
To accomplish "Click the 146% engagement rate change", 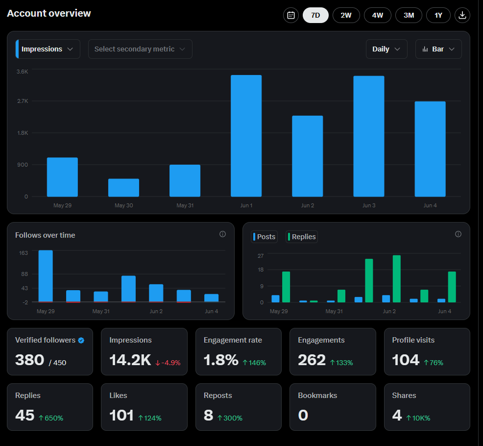I will (x=254, y=363).
